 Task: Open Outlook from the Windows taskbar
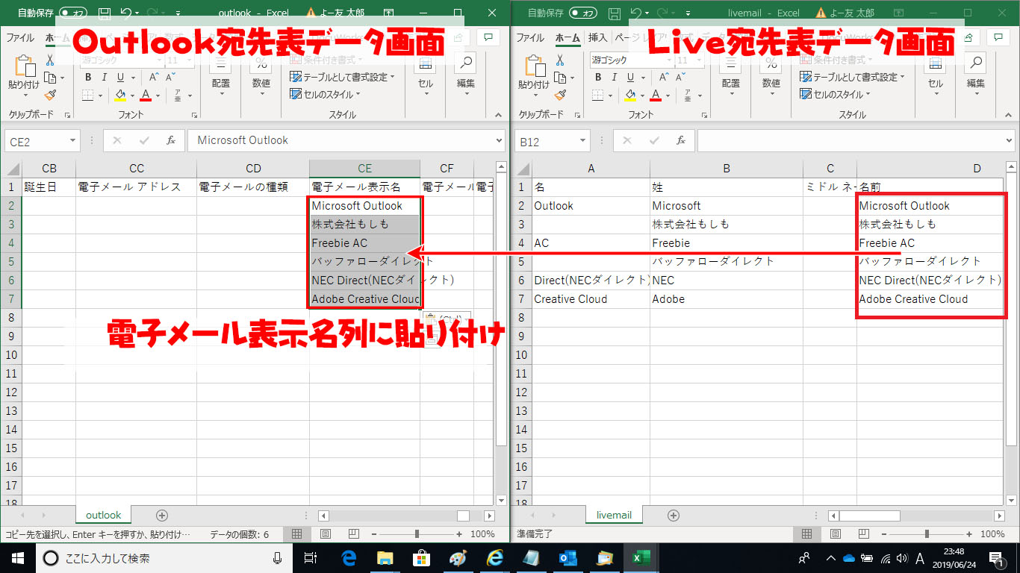click(567, 557)
